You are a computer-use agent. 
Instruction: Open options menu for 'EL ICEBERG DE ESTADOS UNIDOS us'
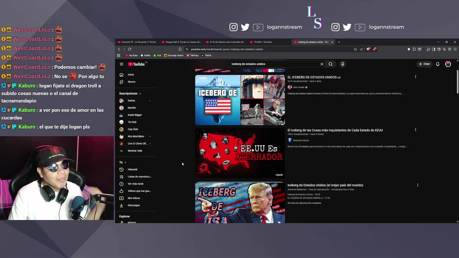click(416, 77)
